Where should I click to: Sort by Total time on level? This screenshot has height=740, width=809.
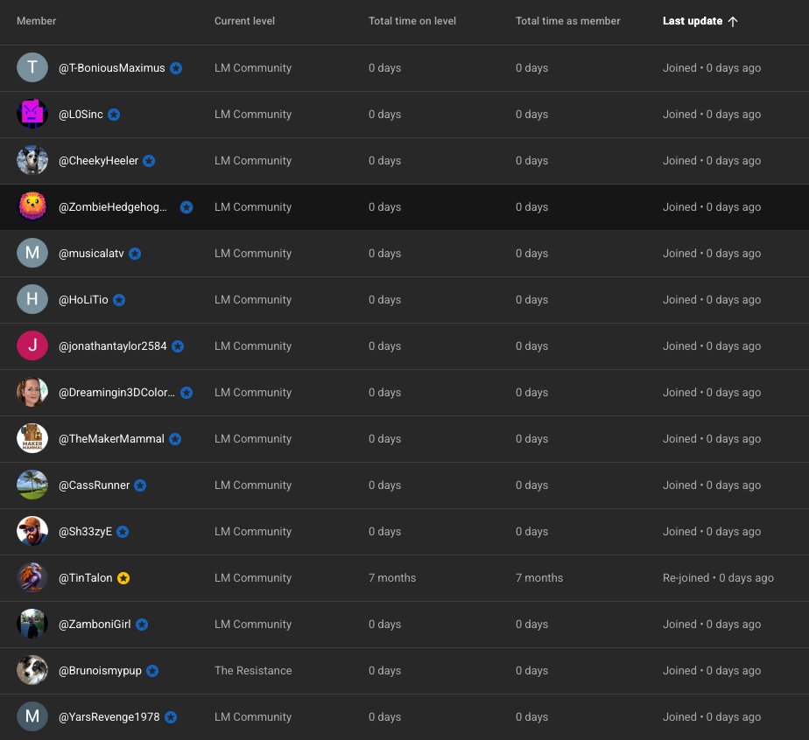pyautogui.click(x=412, y=21)
